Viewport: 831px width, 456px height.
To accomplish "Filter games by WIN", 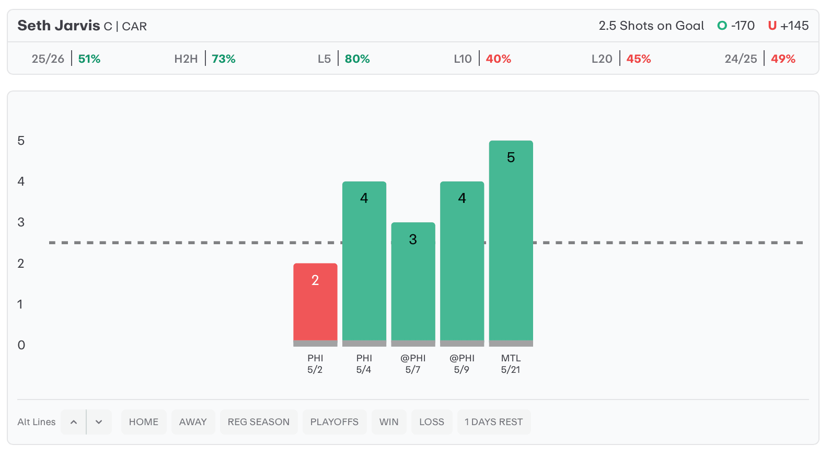I will (389, 422).
